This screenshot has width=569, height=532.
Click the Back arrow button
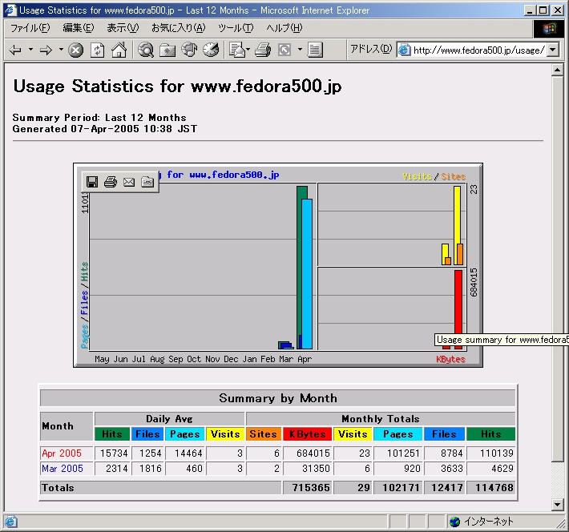tap(15, 50)
